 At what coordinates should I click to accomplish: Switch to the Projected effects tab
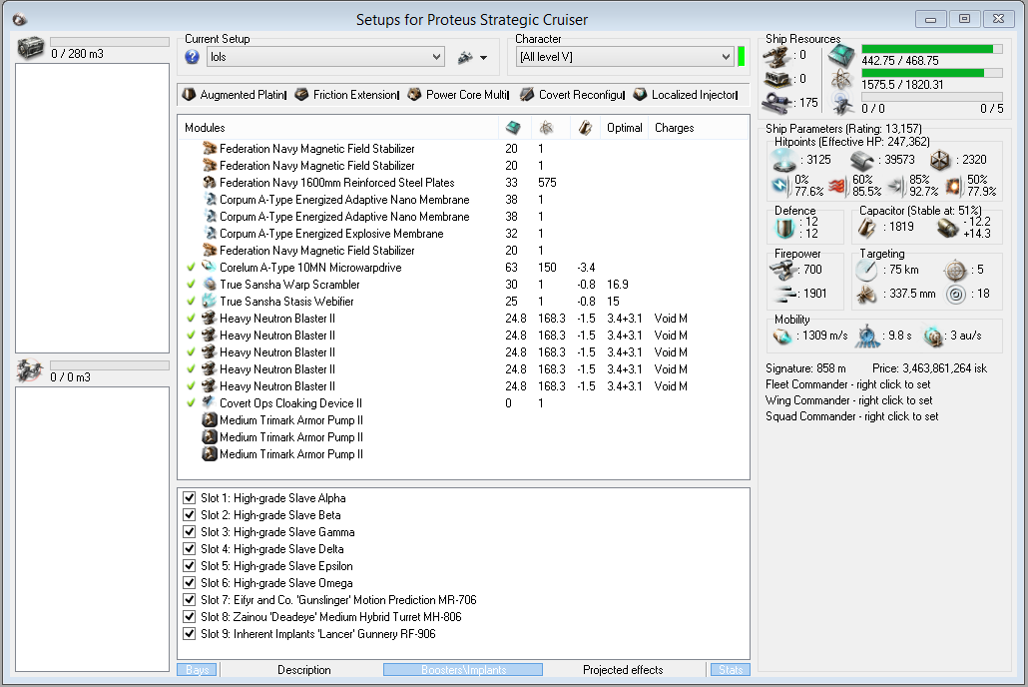click(623, 670)
